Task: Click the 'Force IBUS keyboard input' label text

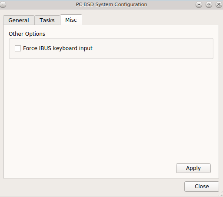Action: (58, 48)
